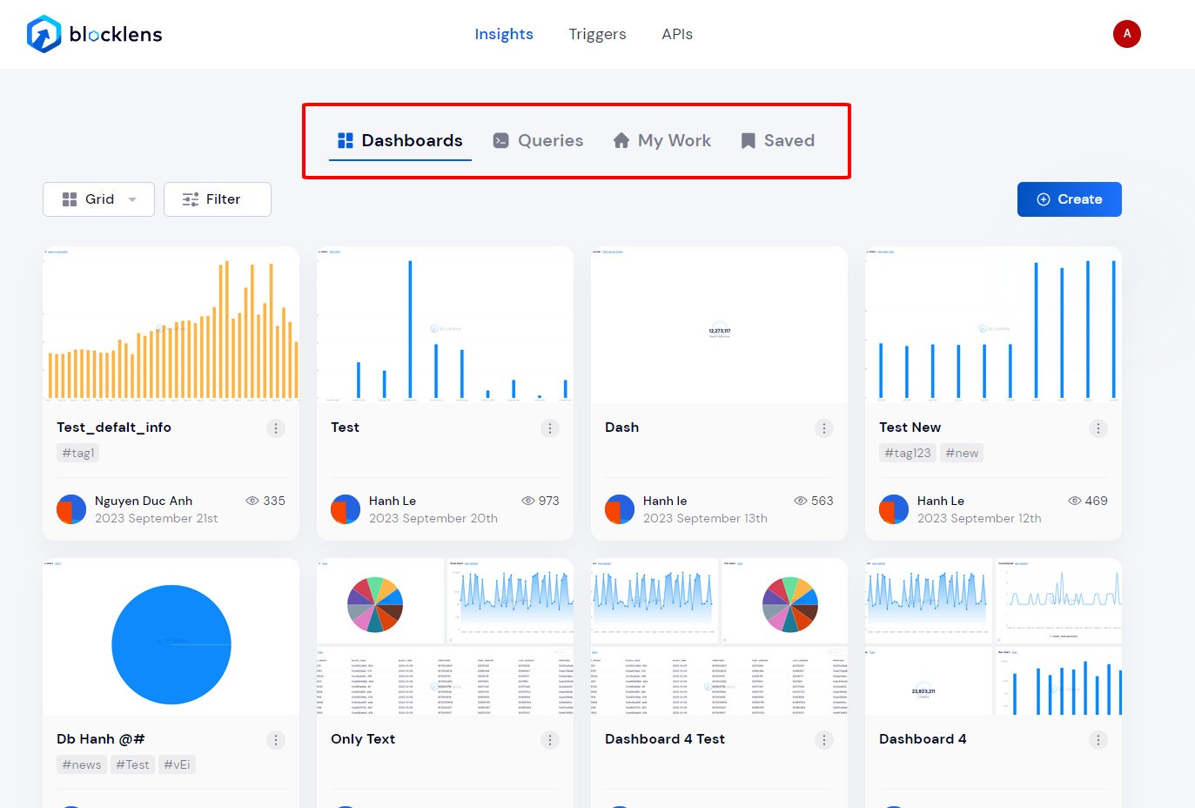Click the #news tag on Db Hanh
The image size is (1195, 808).
(x=82, y=764)
